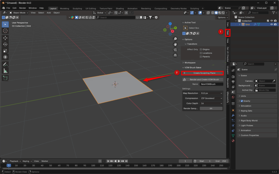Click the outliner filter funnel icon
This screenshot has width=279, height=174.
pyautogui.click(x=273, y=13)
